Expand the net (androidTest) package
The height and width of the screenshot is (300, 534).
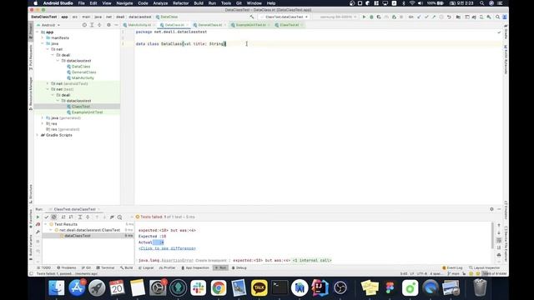[48, 83]
